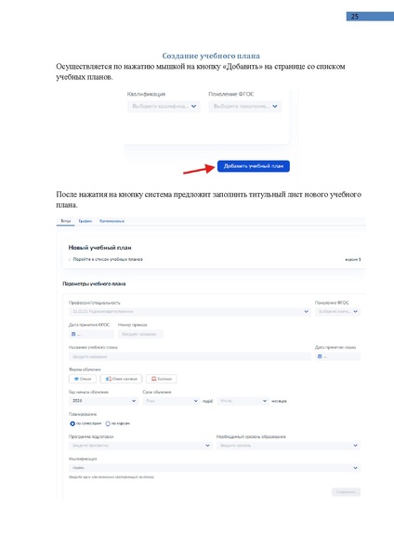Click the «Название учебного плана» input field
Viewport: 394px width, 557px height.
tap(190, 356)
